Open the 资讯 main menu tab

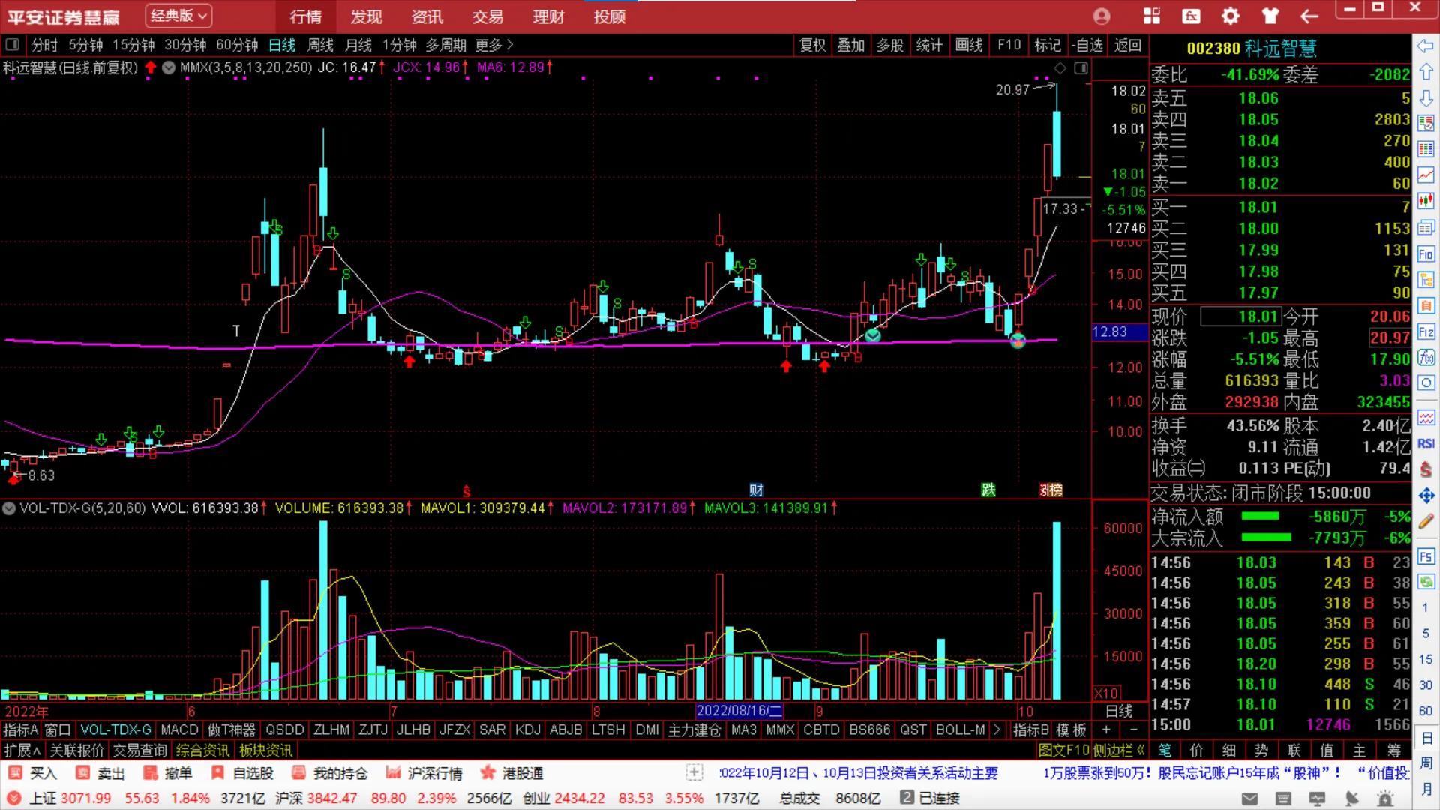coord(427,16)
